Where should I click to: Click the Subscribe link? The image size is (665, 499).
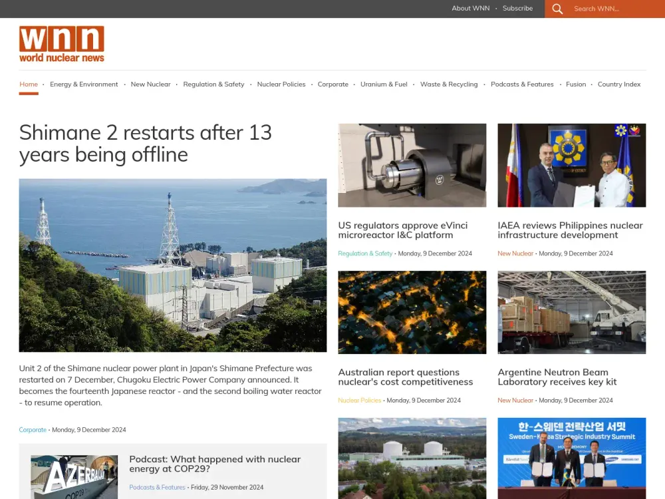pos(517,8)
